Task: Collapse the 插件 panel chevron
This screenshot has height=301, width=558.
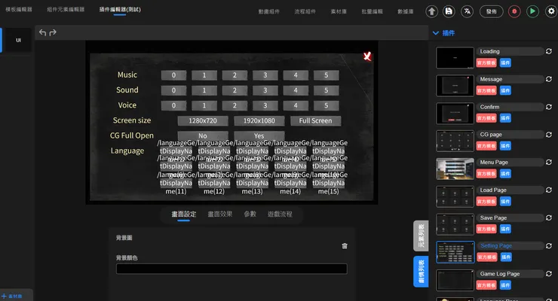Action: [436, 33]
